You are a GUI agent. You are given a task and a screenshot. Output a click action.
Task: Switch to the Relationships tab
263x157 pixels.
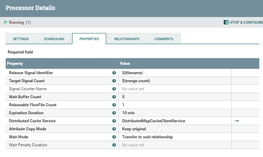pyautogui.click(x=126, y=39)
